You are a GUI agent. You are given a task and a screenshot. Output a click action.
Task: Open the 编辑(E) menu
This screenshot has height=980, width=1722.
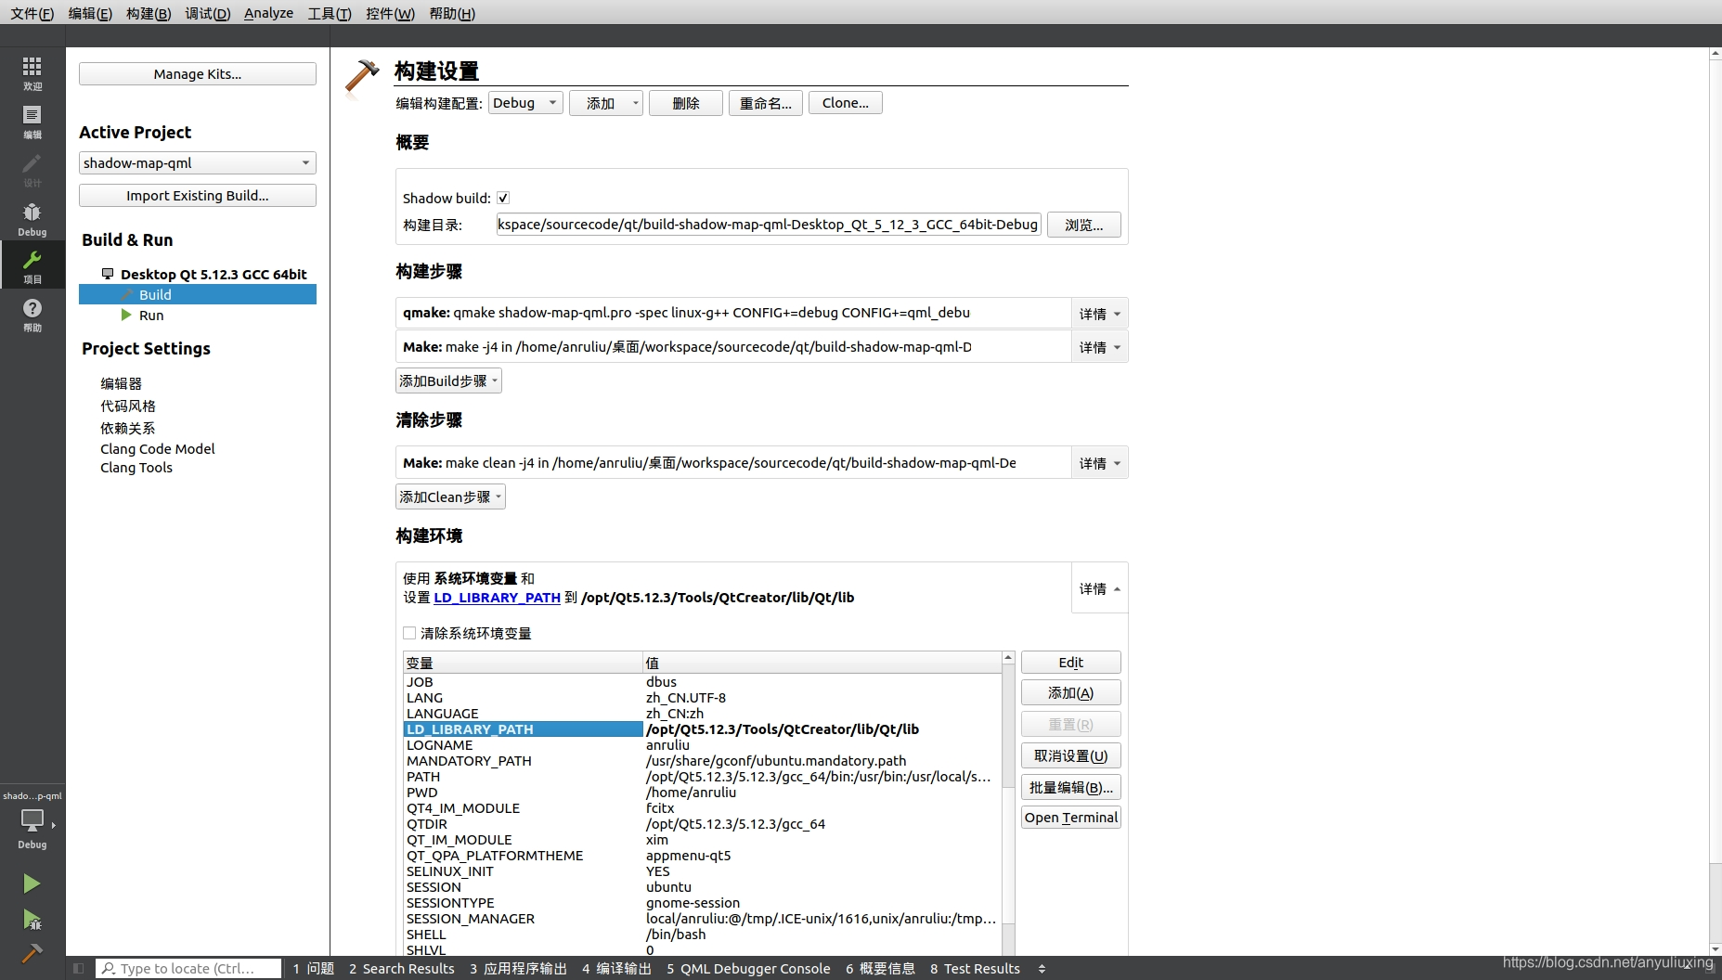(90, 13)
